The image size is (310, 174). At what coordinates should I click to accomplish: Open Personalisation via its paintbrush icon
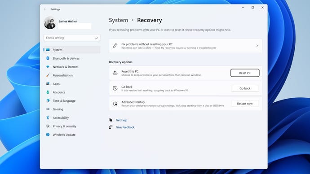pos(48,75)
